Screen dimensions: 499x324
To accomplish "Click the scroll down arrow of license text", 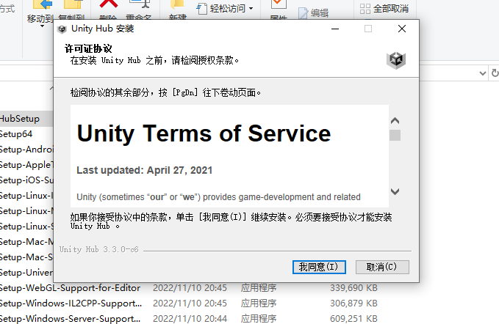I will click(395, 191).
